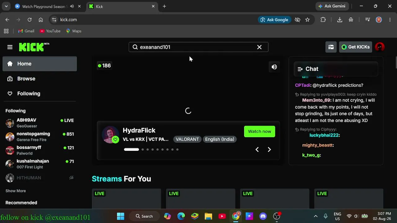Open the Maps bookmark
The width and height of the screenshot is (397, 223).
point(74,31)
